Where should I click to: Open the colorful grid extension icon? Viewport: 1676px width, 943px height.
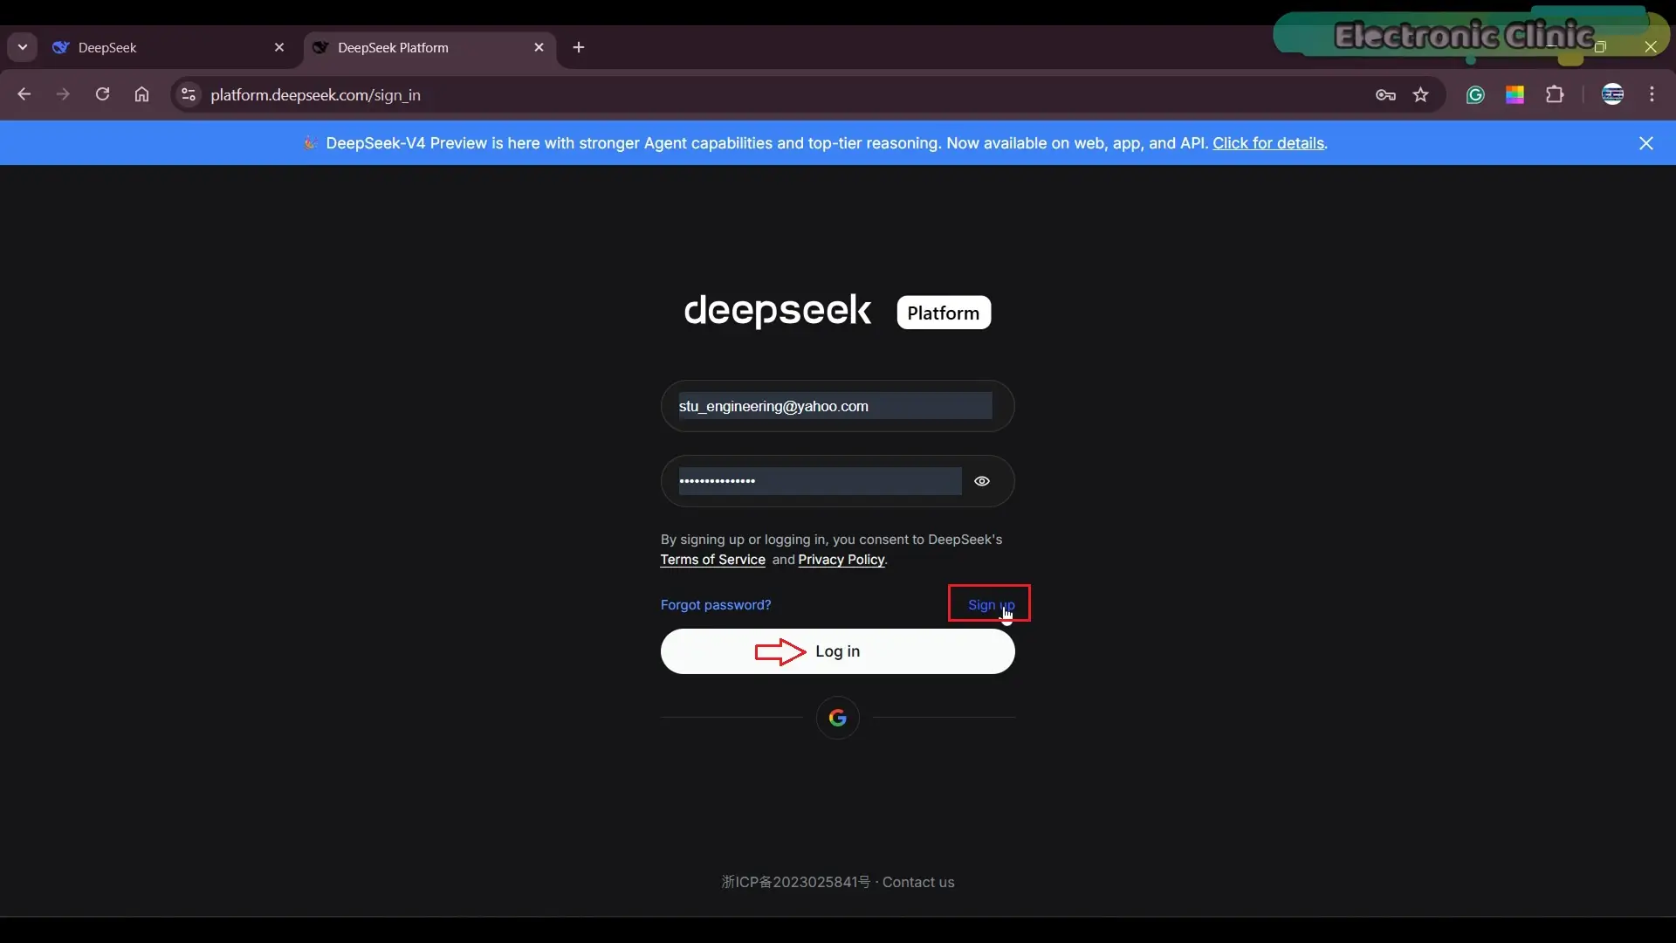1515,94
